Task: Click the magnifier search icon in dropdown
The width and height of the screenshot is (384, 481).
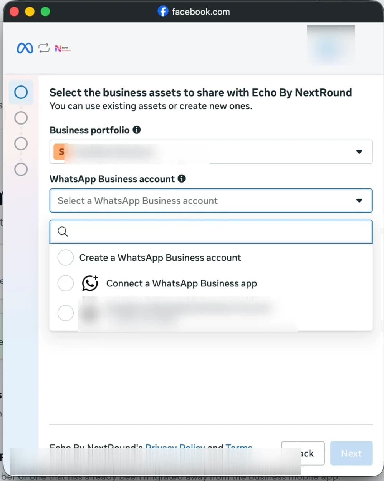Action: click(63, 231)
